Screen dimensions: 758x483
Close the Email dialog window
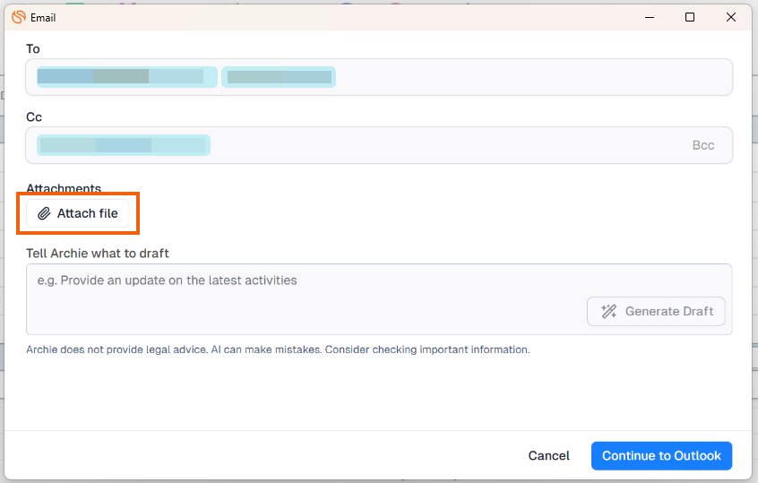coord(731,17)
